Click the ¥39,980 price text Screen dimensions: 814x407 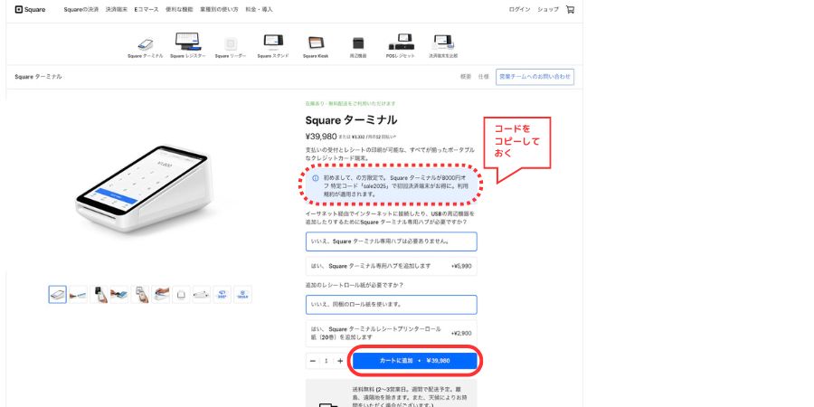[321, 137]
